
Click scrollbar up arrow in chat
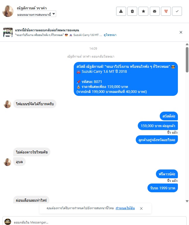click(x=187, y=44)
